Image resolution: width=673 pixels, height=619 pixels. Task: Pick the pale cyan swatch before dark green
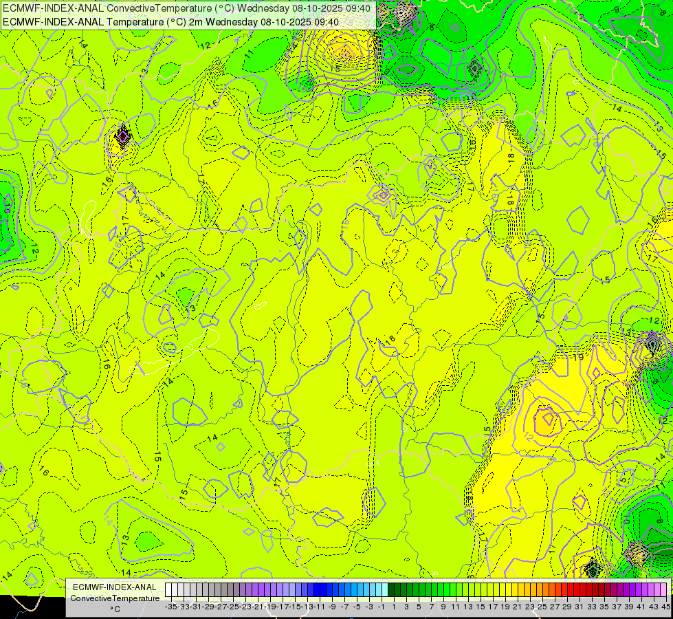(385, 590)
